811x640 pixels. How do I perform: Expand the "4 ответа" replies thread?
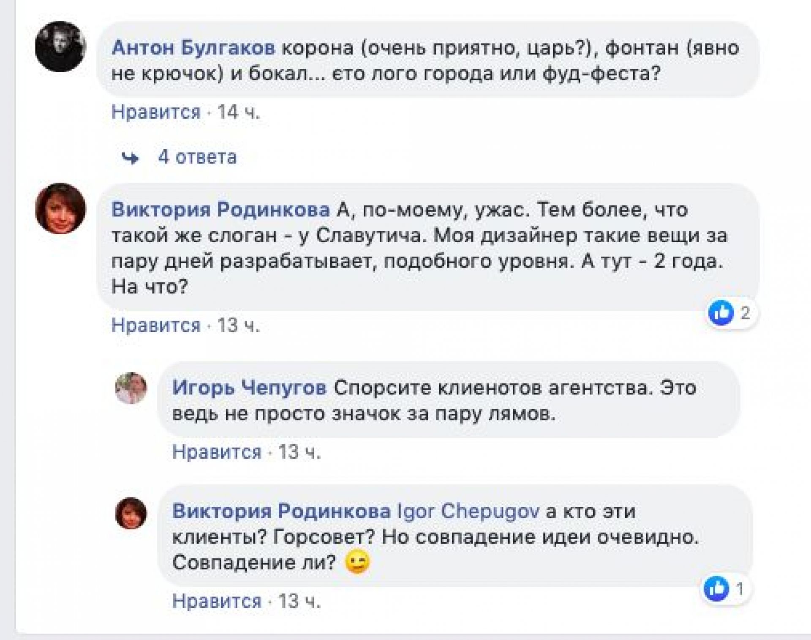(197, 157)
